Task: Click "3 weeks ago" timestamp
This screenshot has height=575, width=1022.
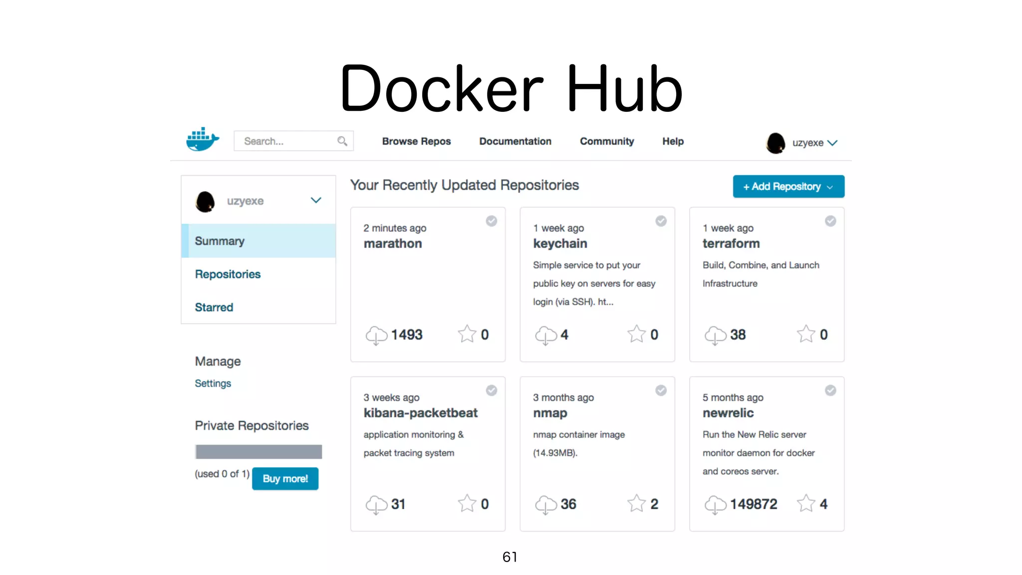Action: coord(391,398)
